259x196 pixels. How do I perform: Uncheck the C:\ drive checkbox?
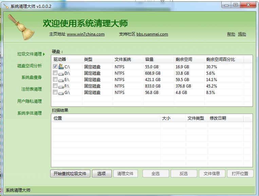pos(55,66)
